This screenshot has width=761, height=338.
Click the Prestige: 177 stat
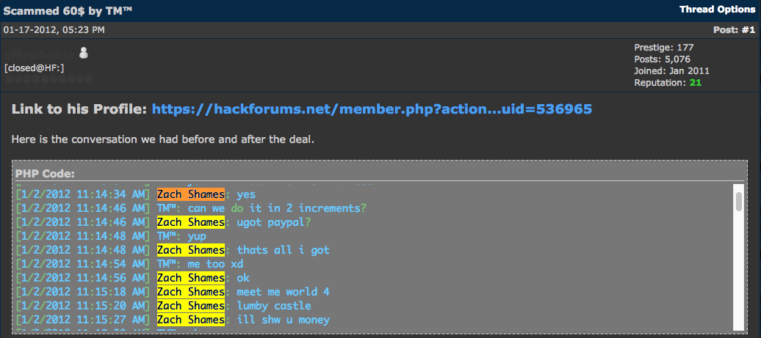(662, 48)
